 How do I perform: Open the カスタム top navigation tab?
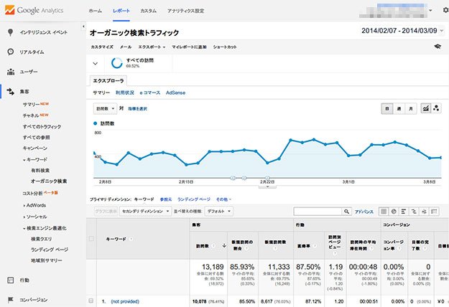click(148, 11)
